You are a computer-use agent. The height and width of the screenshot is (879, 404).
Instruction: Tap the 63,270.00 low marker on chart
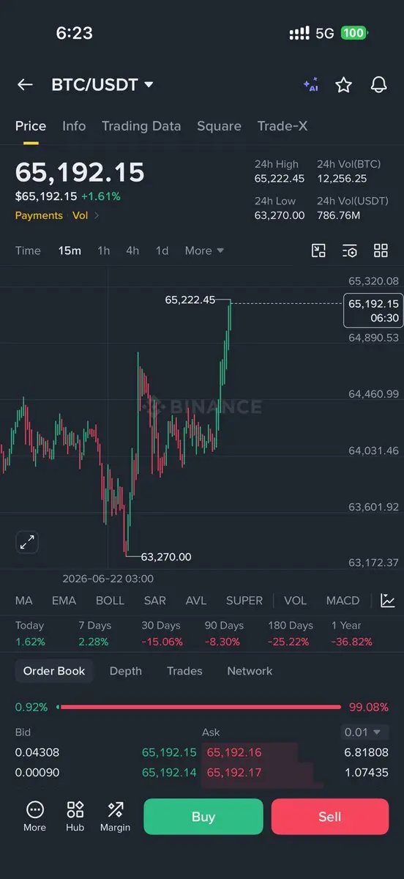click(x=166, y=557)
